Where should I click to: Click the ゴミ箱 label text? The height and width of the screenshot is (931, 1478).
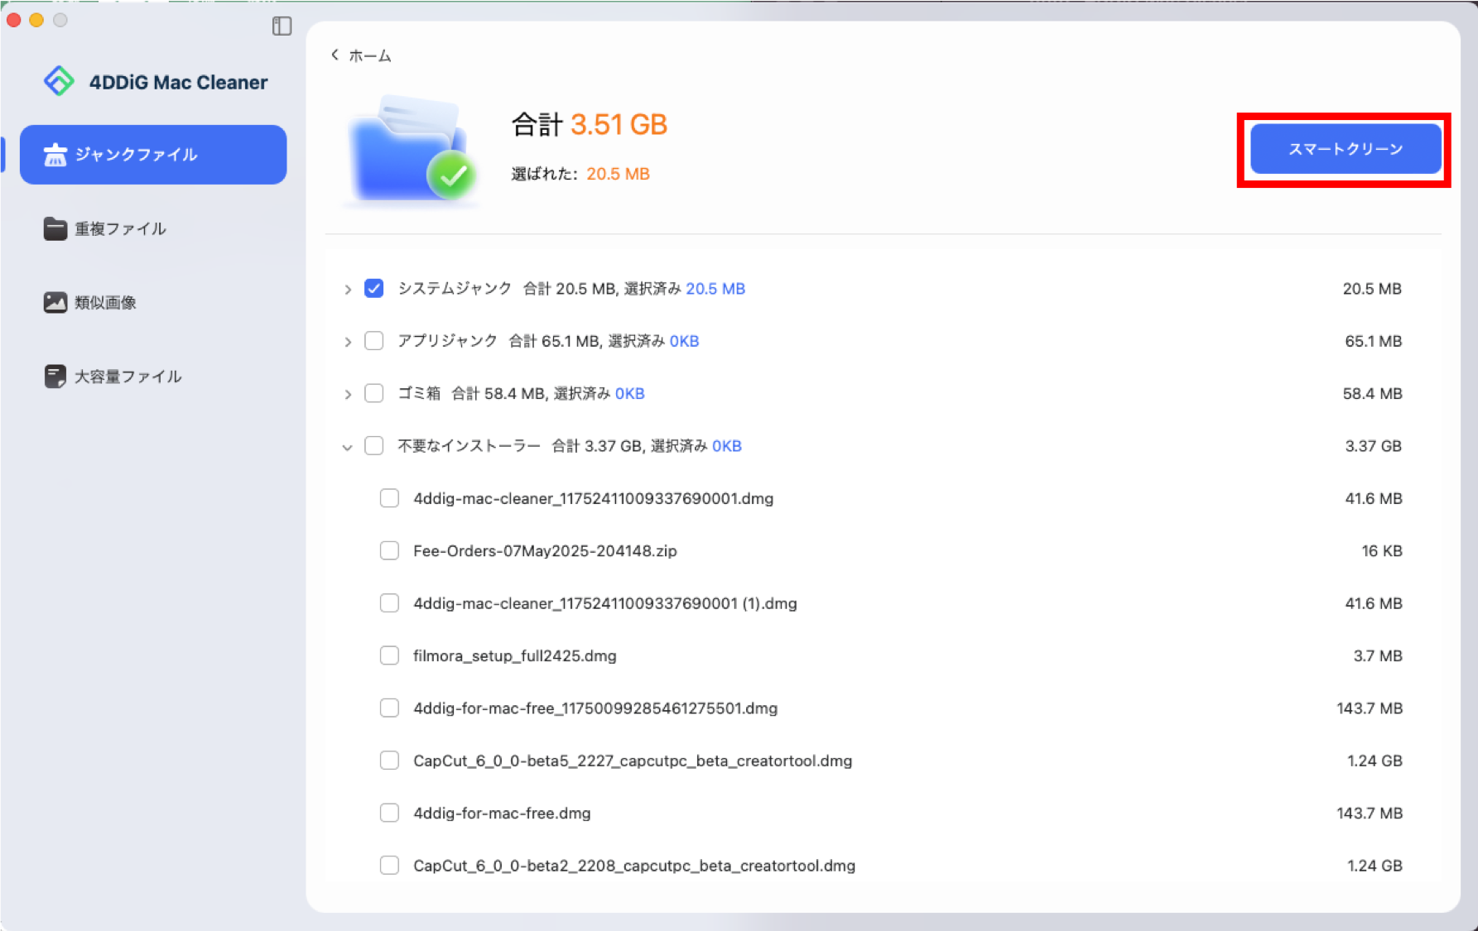pos(419,393)
